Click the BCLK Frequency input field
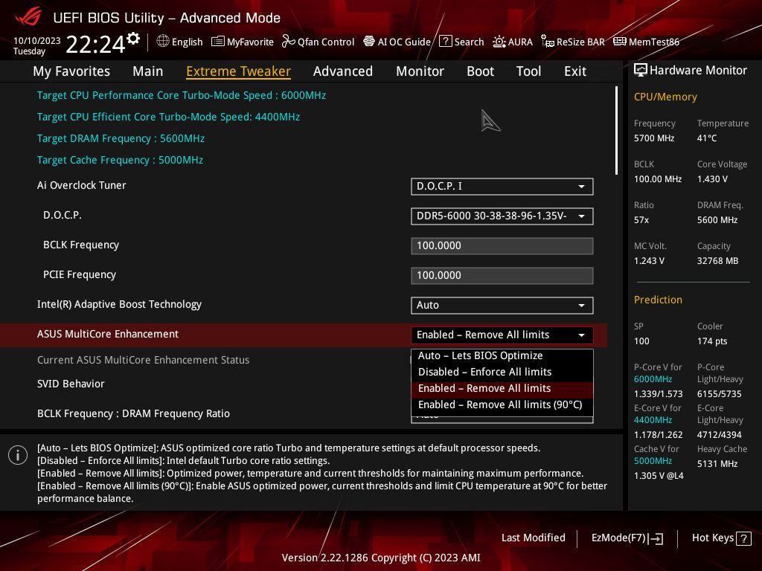 pyautogui.click(x=502, y=245)
